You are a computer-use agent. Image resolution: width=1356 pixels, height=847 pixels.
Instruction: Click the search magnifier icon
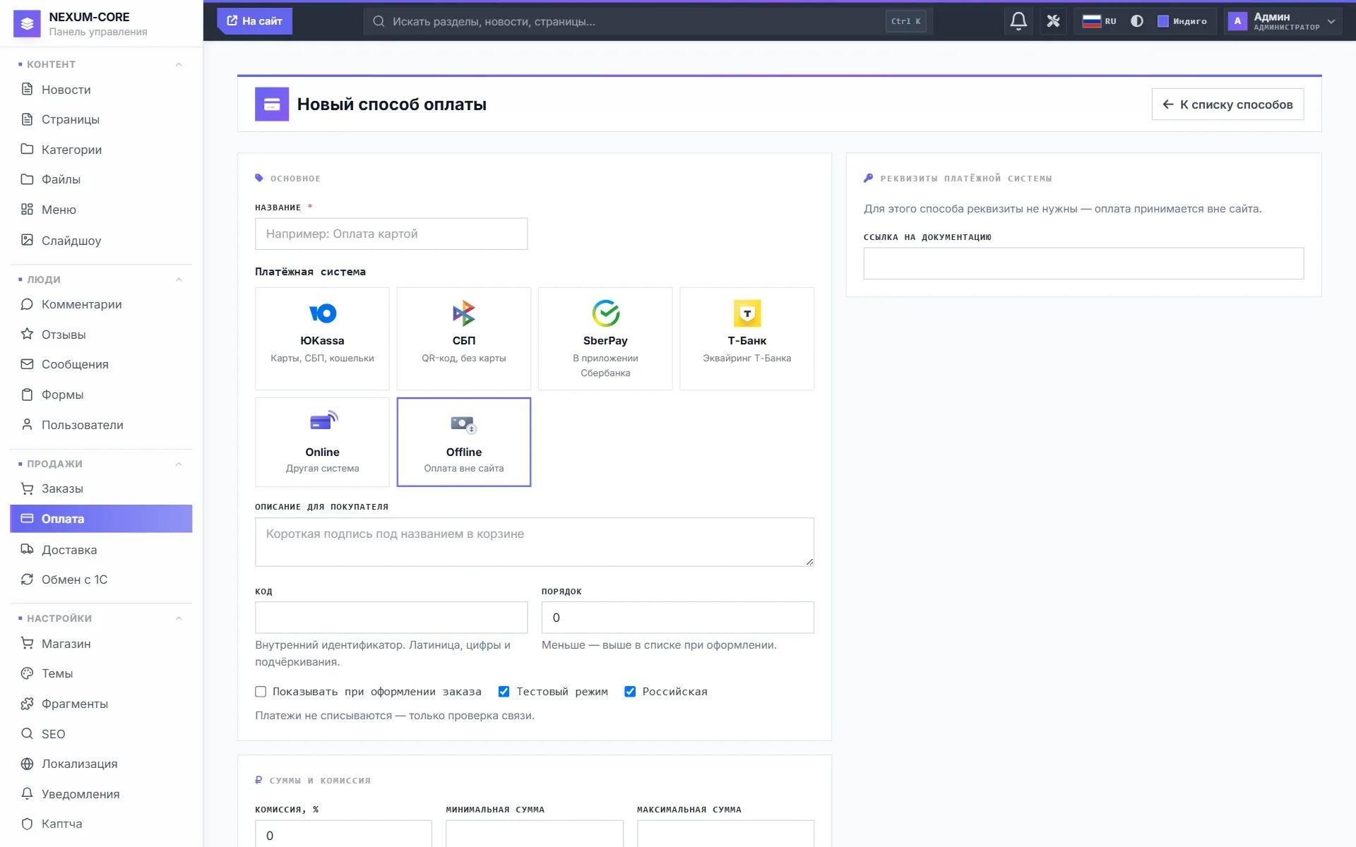379,21
